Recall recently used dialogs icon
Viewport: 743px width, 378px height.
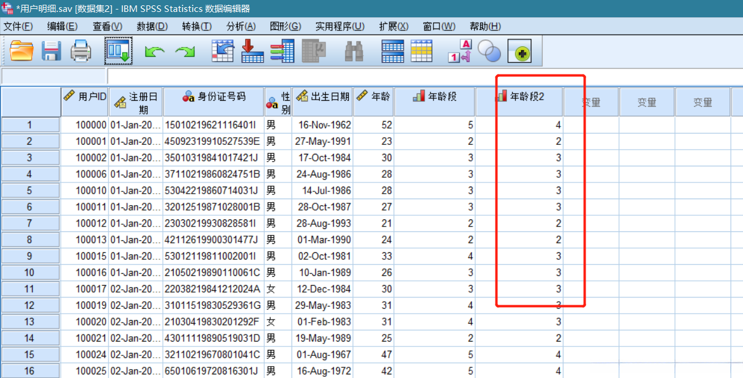(118, 51)
